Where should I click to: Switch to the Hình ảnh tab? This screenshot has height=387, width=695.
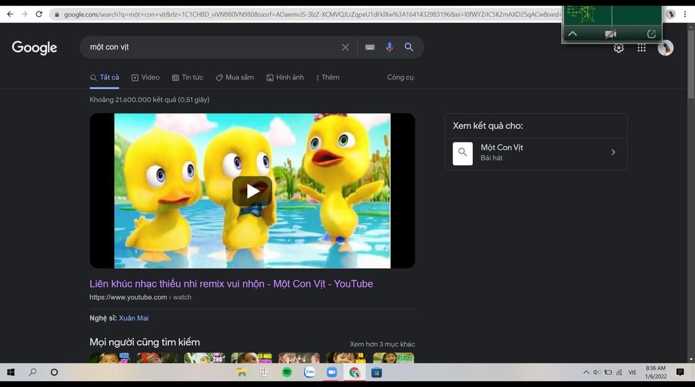pos(285,77)
